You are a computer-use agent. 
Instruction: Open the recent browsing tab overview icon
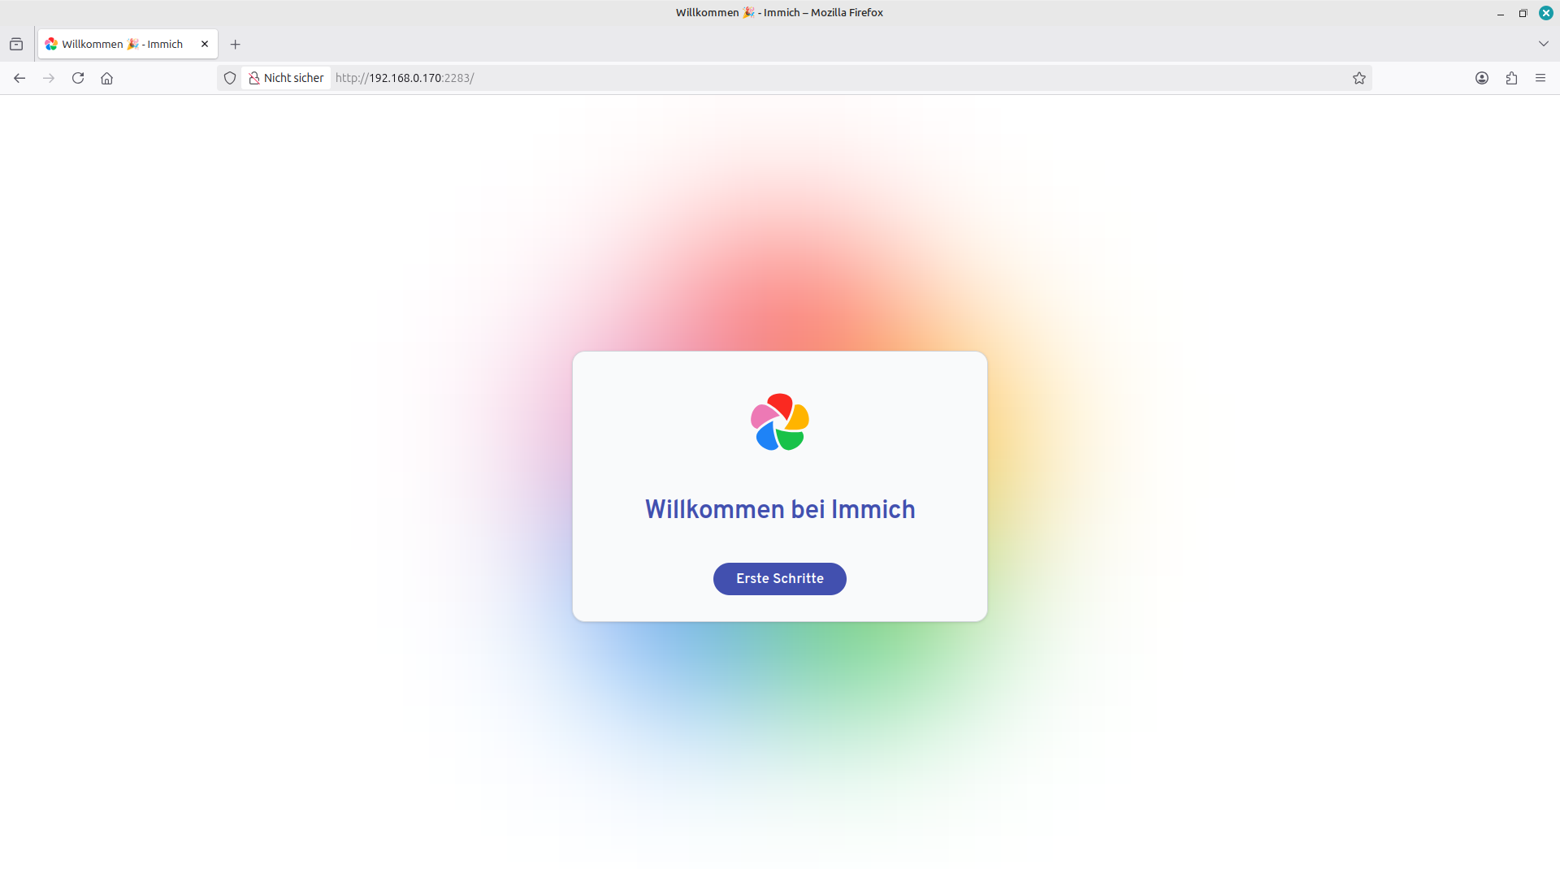point(16,44)
